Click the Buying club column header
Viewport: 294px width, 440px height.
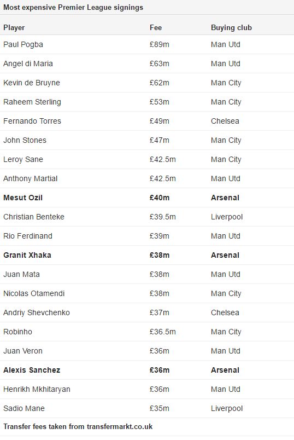(x=231, y=27)
